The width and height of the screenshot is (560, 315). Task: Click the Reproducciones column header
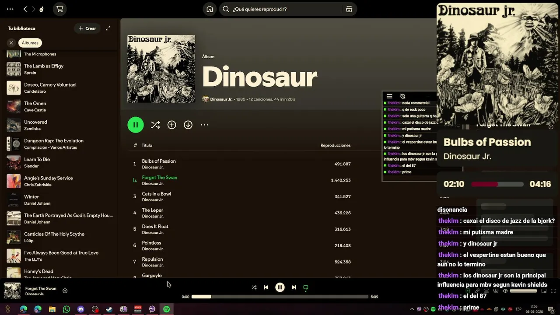click(x=336, y=145)
